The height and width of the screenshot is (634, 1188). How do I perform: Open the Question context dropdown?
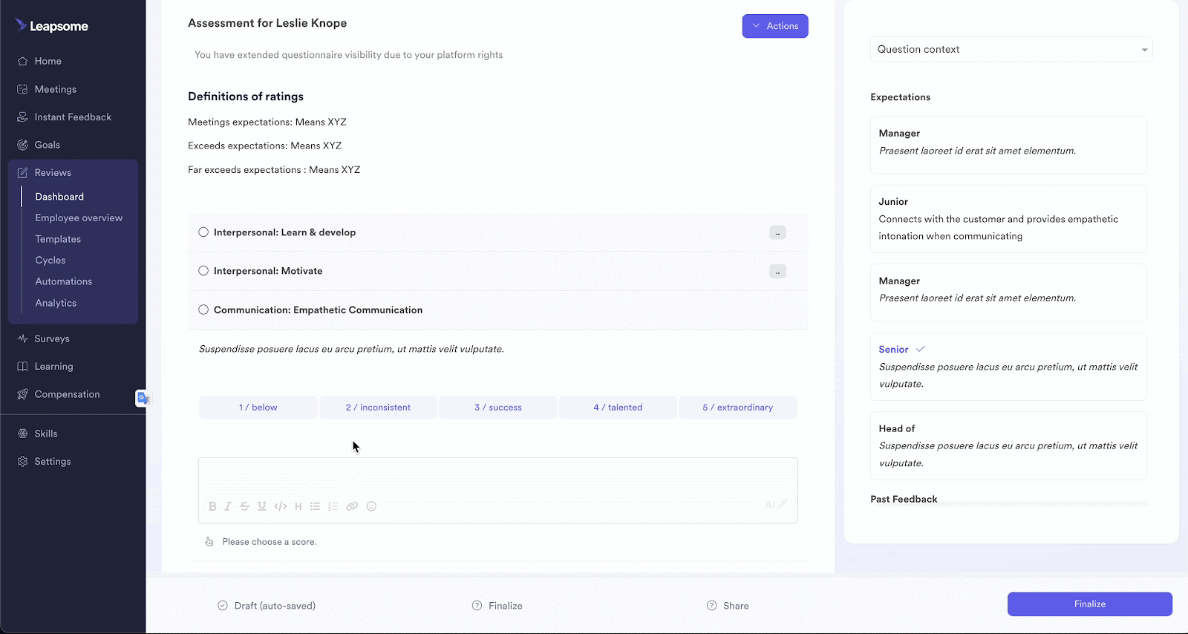coord(1011,50)
